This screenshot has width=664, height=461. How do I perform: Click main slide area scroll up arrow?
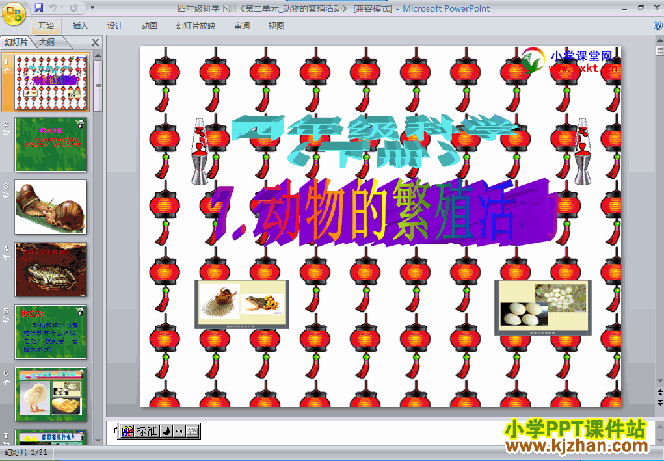pos(660,40)
